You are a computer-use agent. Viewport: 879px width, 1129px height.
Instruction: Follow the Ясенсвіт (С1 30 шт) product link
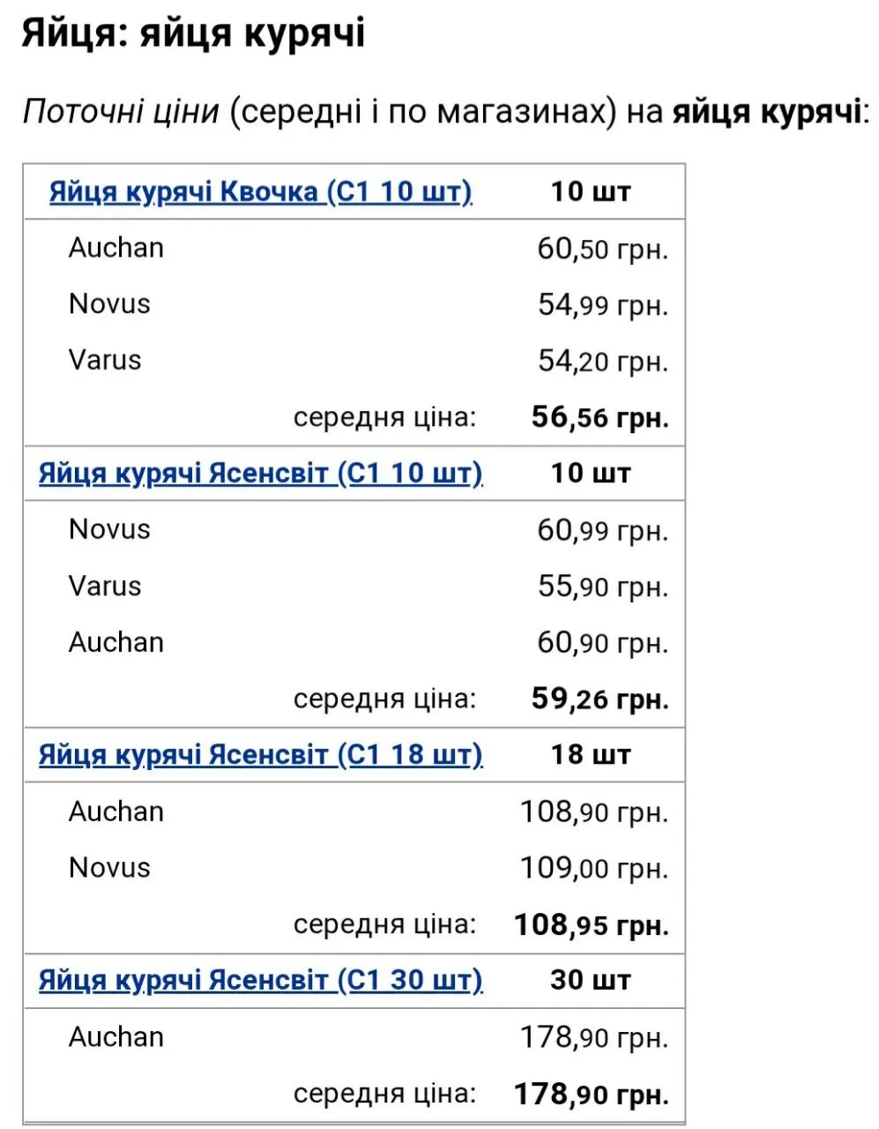point(260,981)
